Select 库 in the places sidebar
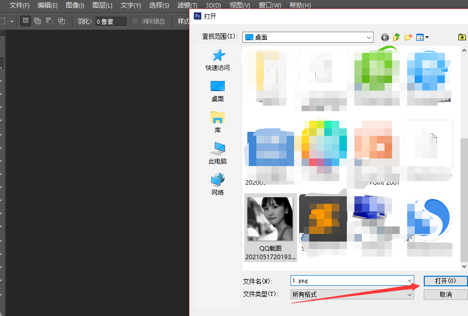Image resolution: width=468 pixels, height=316 pixels. click(x=218, y=122)
